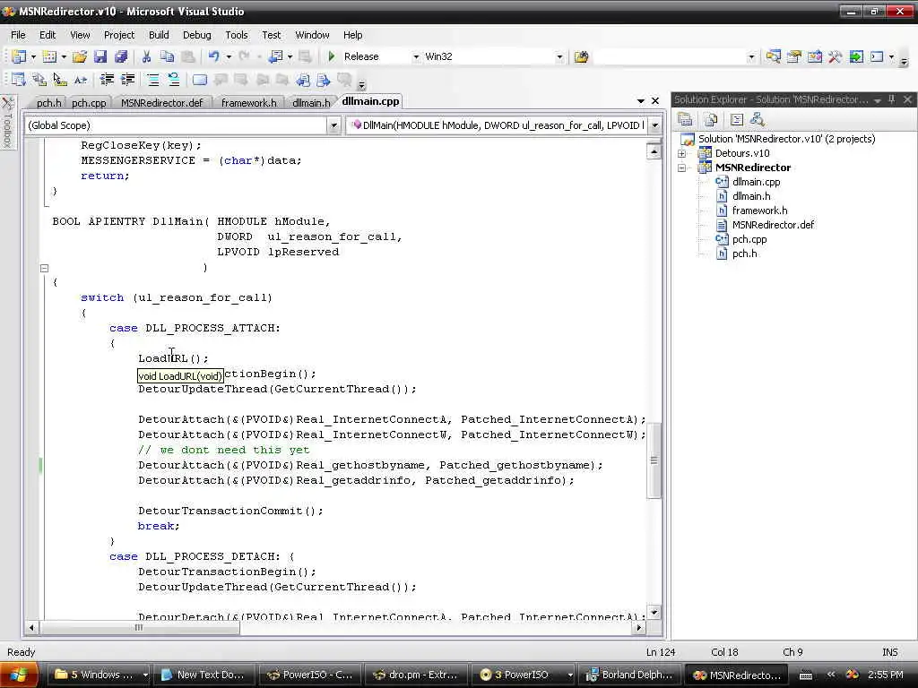
Task: Click the vertical scrollbar thumb in editor
Action: coord(654,460)
